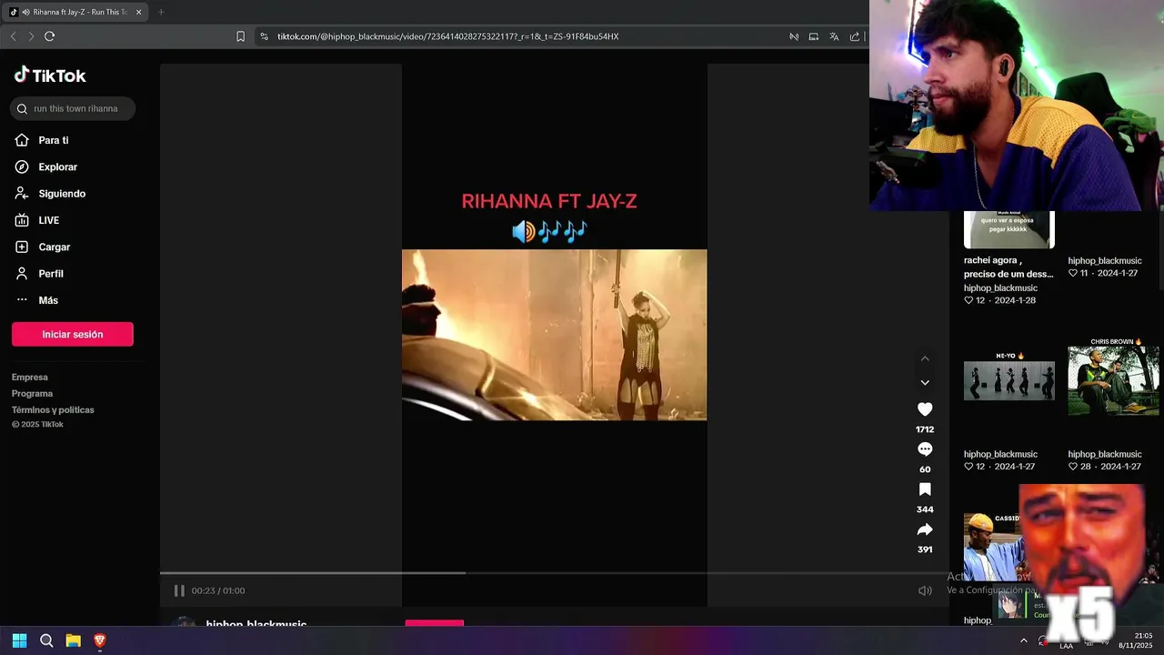Open a new browser tab
Image resolution: width=1164 pixels, height=655 pixels.
161,12
